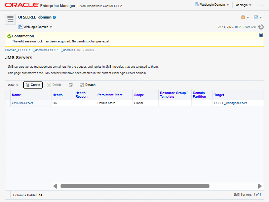Open the OfsllJMSServer link
This screenshot has width=269, height=202.
coord(23,103)
